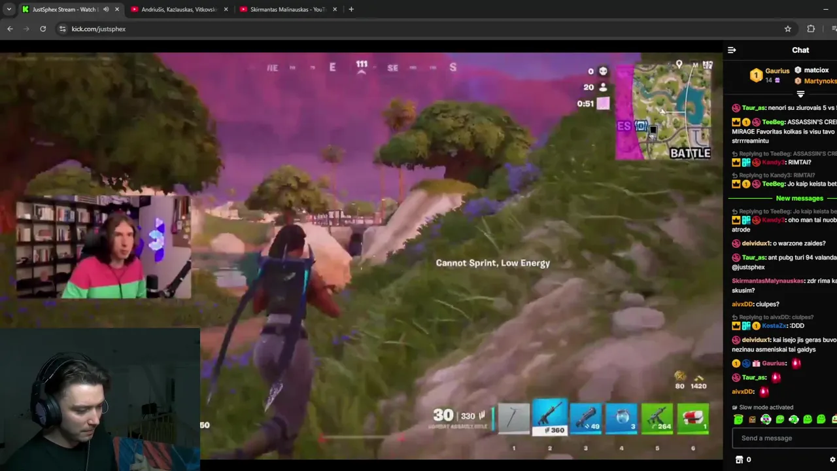Click the 'Cannot Sprint, Low Energy' text in video
This screenshot has width=837, height=471.
493,263
